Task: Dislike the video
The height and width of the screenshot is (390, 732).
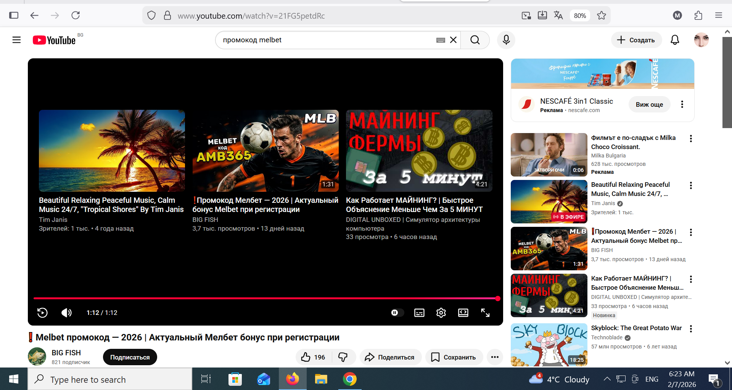Action: pyautogui.click(x=343, y=357)
